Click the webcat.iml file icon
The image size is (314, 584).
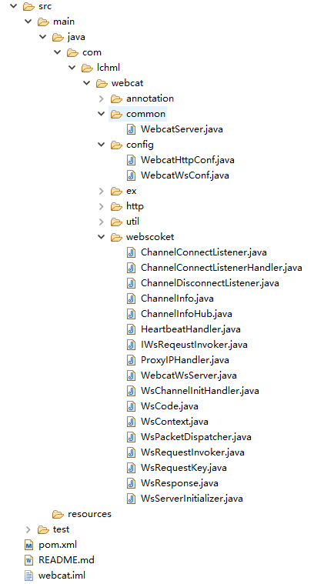point(28,576)
